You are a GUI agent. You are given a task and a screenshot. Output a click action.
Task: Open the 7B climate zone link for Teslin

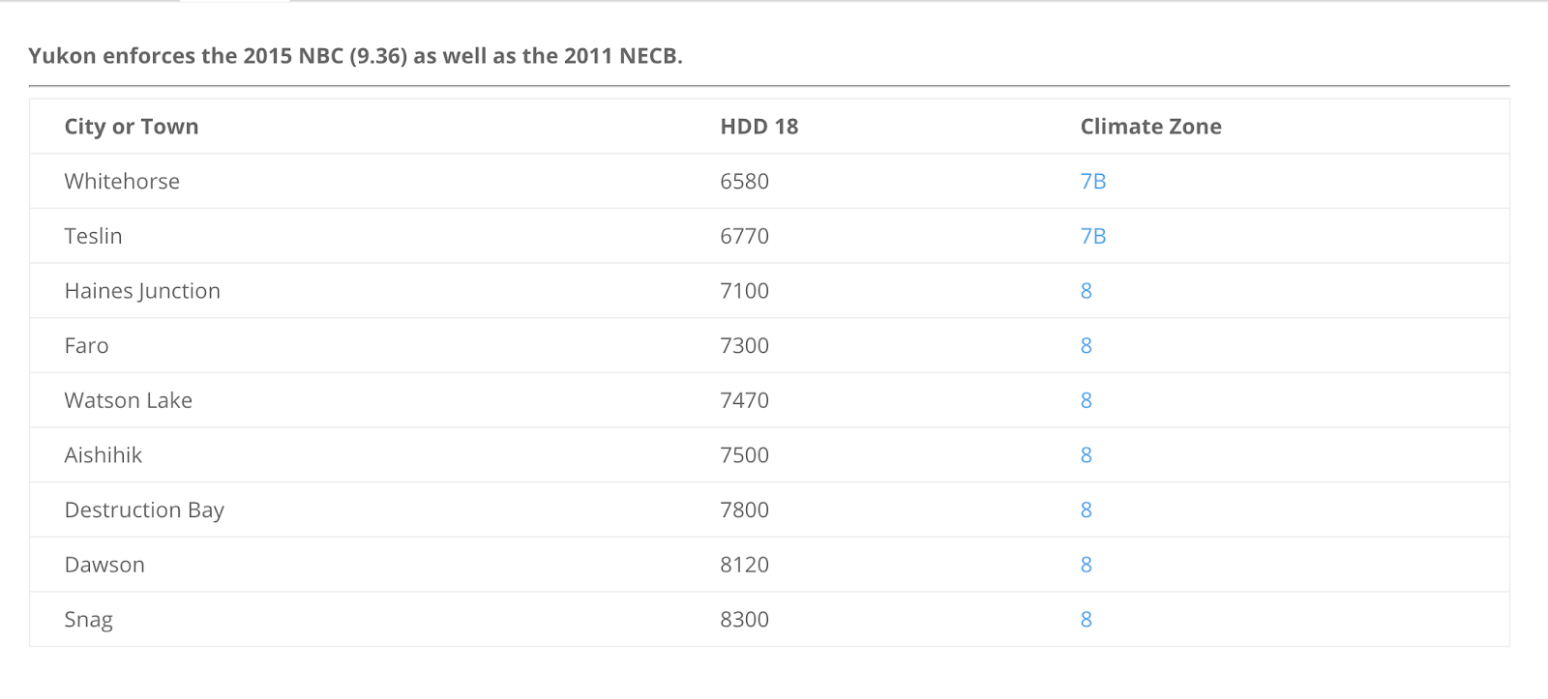pyautogui.click(x=1092, y=236)
